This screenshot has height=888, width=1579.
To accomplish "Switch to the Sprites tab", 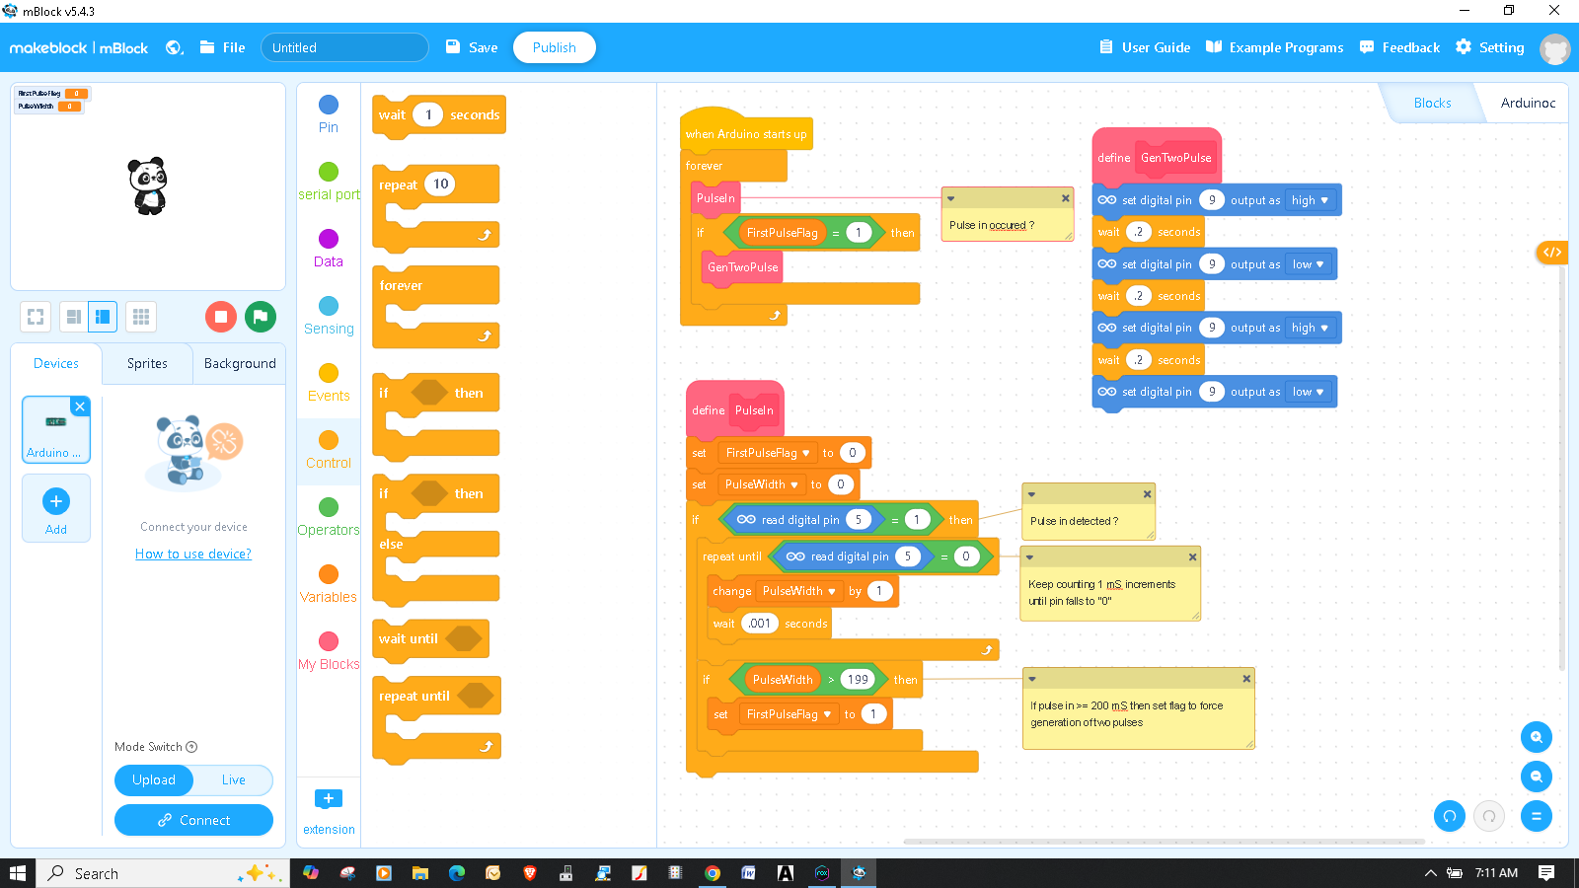I will [147, 363].
